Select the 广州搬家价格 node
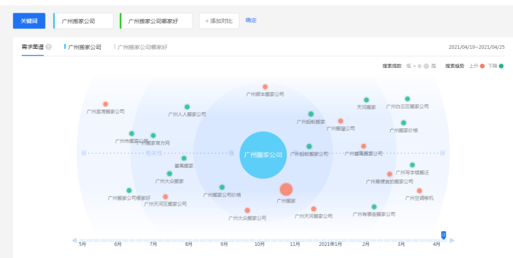The image size is (513, 258). pos(404,123)
